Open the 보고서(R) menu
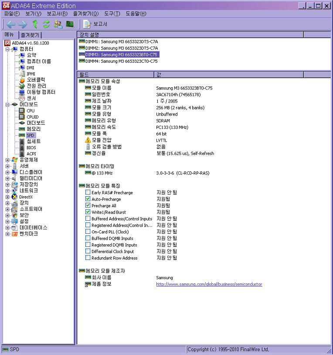Screen dimensions: 333x355 [57, 14]
